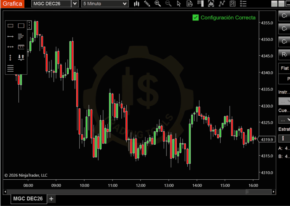Click the first 'C' Chart Trader button

284,16
